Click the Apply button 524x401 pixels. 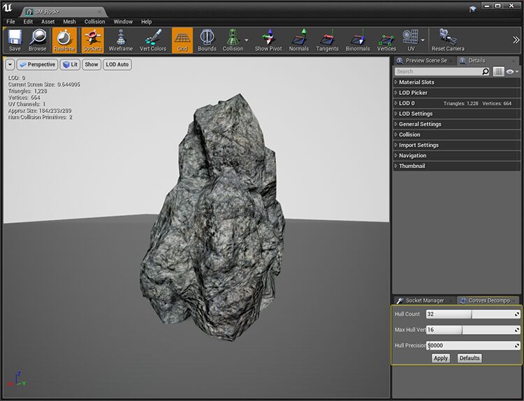tap(440, 358)
